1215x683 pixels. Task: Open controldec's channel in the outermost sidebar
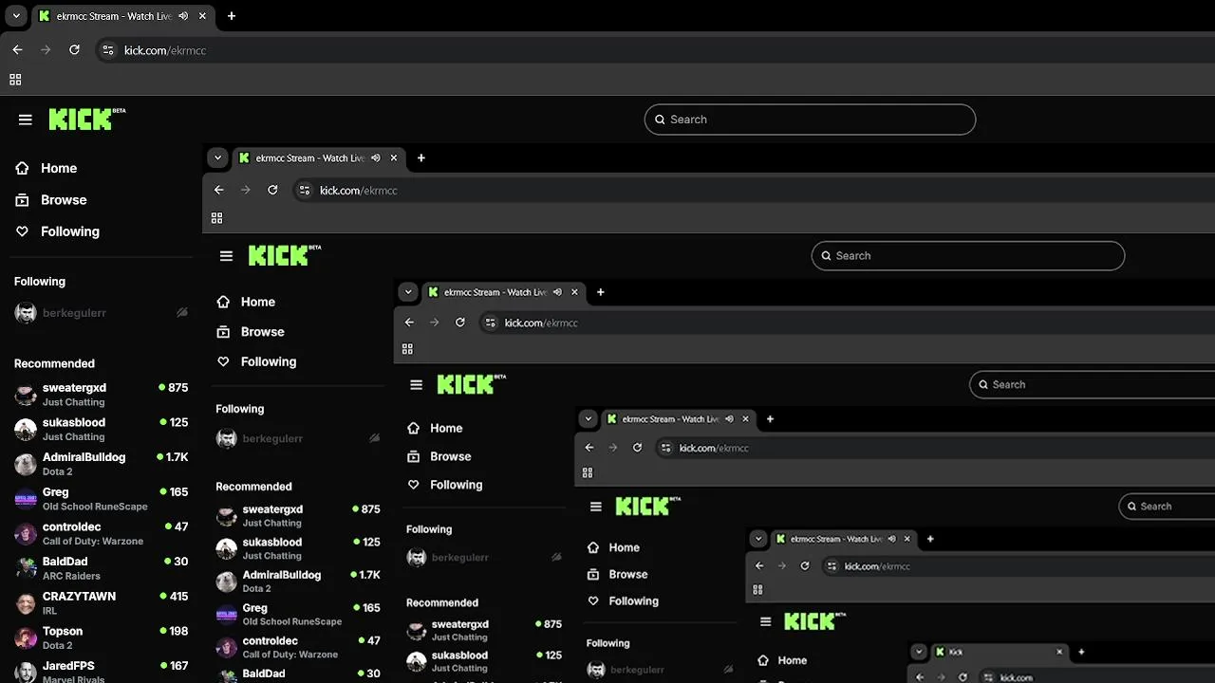coord(101,533)
